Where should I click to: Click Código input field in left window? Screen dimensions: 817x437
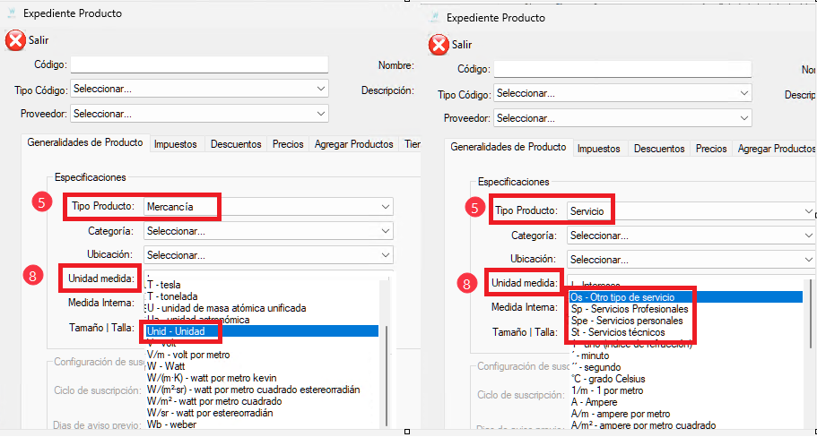(199, 64)
